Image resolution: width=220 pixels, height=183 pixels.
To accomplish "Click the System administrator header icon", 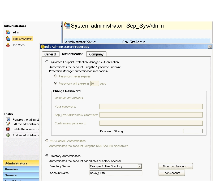I will (67, 25).
